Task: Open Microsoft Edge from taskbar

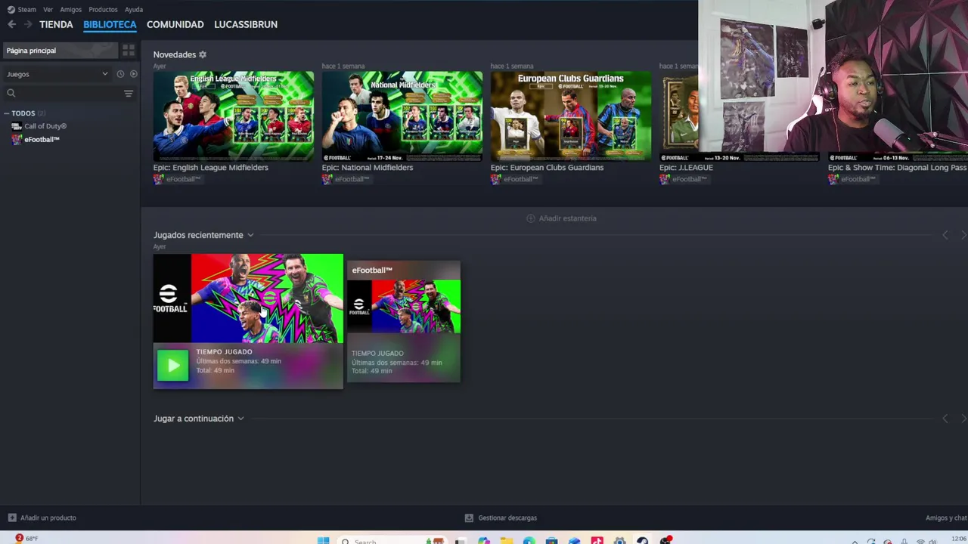Action: coord(529,539)
